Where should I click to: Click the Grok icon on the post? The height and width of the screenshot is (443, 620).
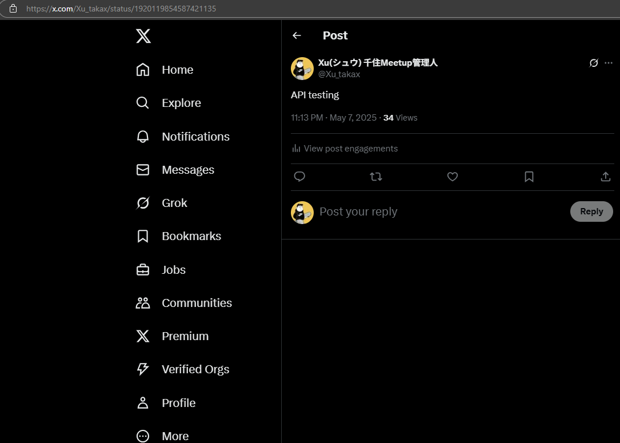pyautogui.click(x=594, y=63)
